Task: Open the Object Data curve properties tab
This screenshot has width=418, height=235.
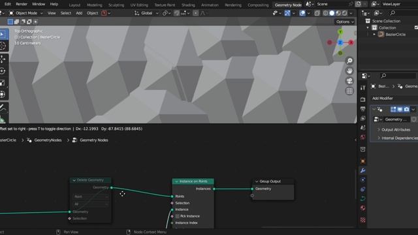Action: click(363, 198)
